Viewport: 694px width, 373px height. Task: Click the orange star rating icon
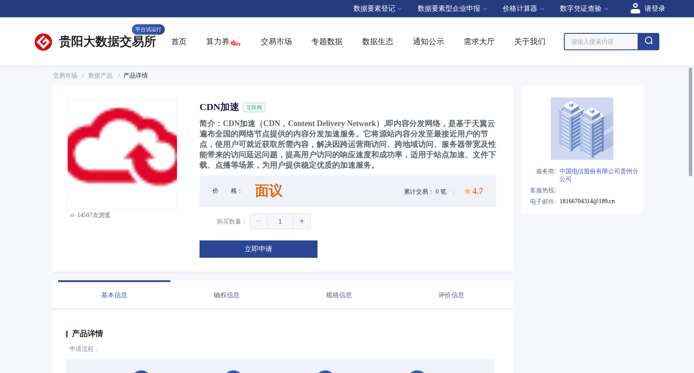pos(468,191)
